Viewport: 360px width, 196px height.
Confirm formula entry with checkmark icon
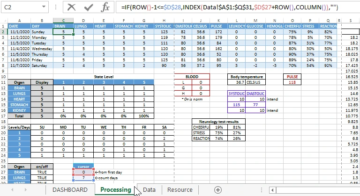pos(89,7)
